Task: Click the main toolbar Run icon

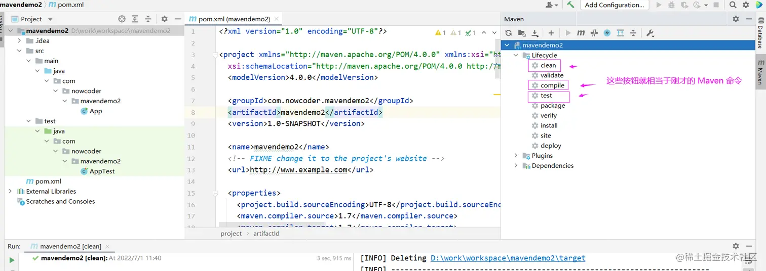Action: [659, 5]
